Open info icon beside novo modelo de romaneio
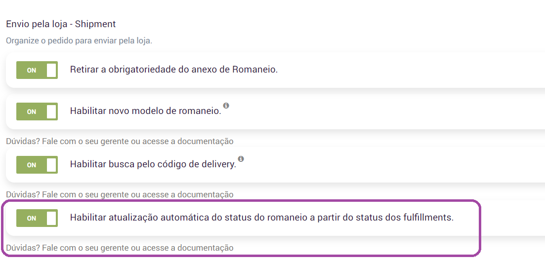Image resolution: width=545 pixels, height=260 pixels. (226, 106)
